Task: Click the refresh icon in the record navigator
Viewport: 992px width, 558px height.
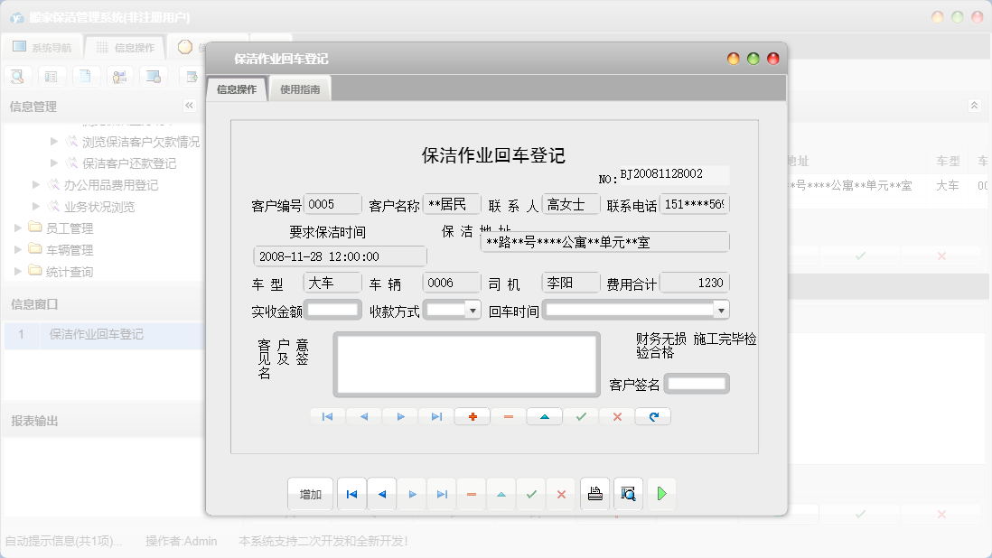Action: (x=652, y=416)
